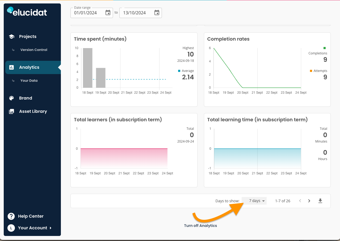340x241 pixels.
Task: Expand the Your Account menu arrow
Action: [x=51, y=228]
